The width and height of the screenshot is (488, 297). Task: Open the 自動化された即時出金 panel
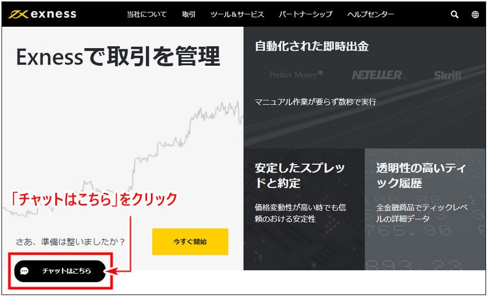click(364, 87)
